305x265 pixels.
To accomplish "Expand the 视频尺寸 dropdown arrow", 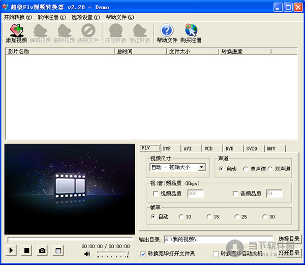I will (202, 167).
